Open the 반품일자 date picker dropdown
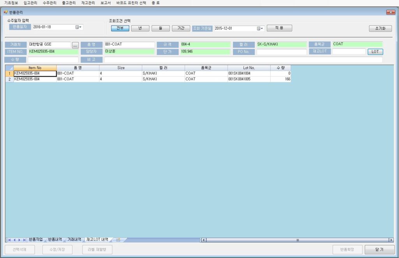Viewport: 399px width, 258px height. click(x=79, y=27)
